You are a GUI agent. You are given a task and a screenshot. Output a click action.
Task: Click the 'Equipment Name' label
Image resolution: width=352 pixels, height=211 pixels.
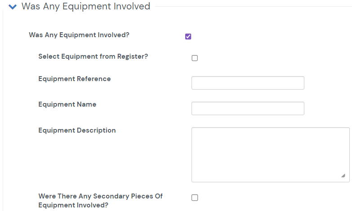67,104
